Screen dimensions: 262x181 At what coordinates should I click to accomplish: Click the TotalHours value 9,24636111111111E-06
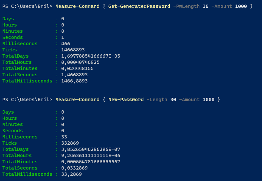point(91,155)
